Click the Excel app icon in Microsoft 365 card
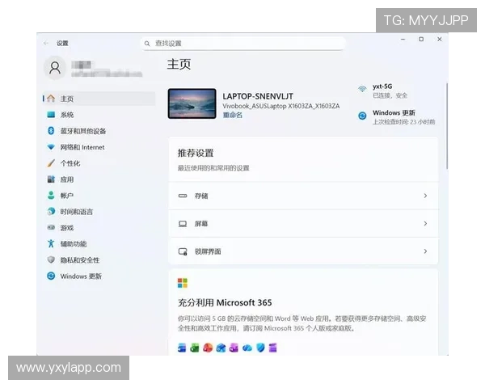Image resolution: width=485 pixels, height=388 pixels. tap(195, 348)
